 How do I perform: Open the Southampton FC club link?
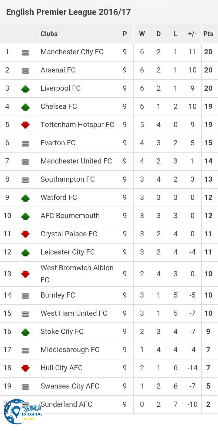(x=68, y=179)
